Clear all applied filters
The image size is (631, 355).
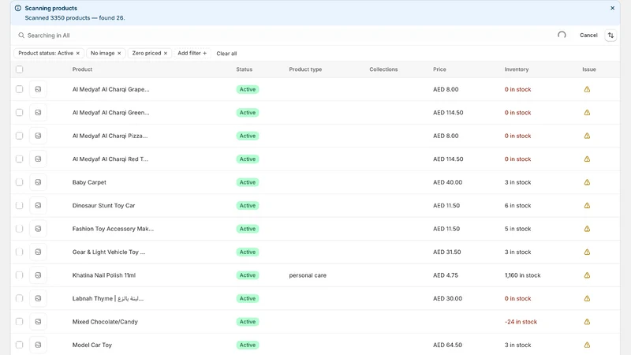coord(226,54)
